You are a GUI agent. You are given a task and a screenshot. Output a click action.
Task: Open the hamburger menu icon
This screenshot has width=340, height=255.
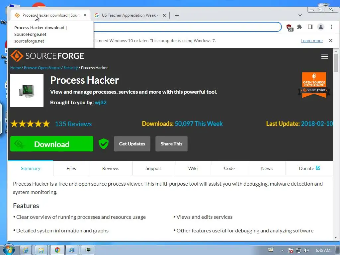(324, 56)
